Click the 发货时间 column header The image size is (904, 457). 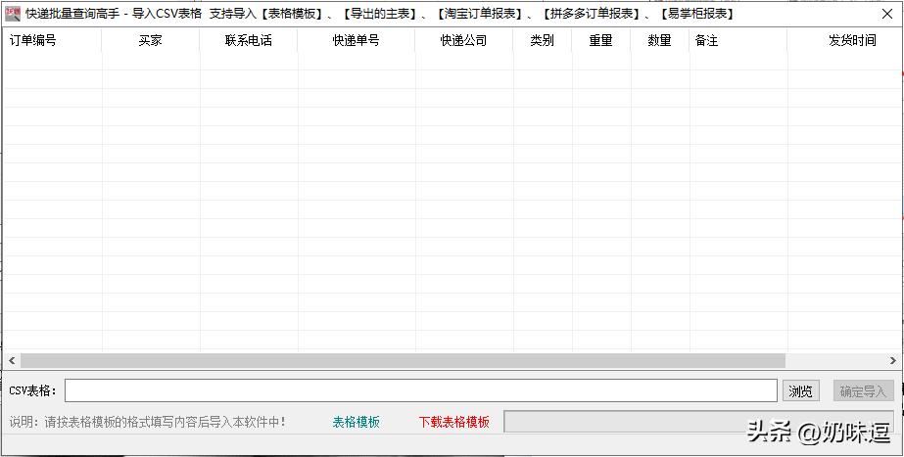click(844, 40)
